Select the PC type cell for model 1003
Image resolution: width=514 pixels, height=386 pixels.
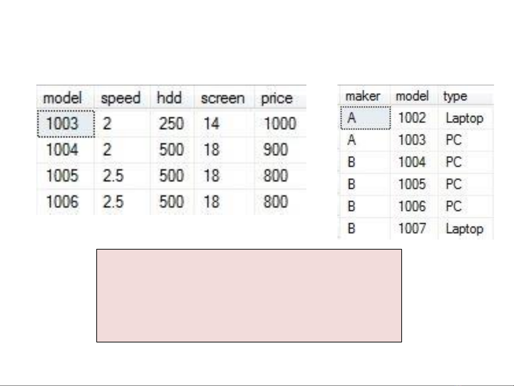coord(454,140)
